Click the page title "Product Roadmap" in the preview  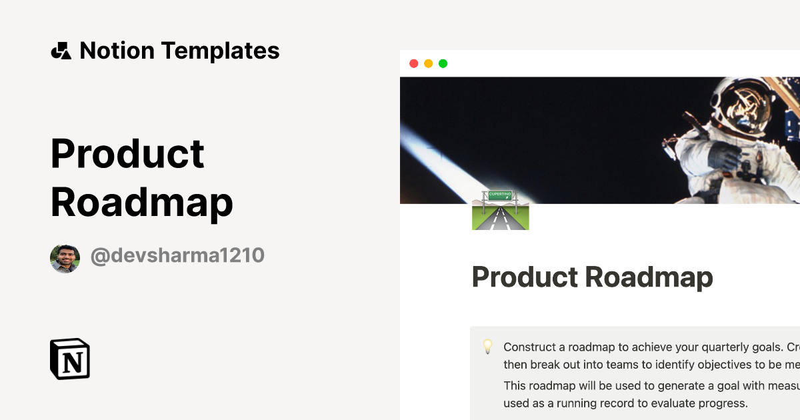pos(592,277)
